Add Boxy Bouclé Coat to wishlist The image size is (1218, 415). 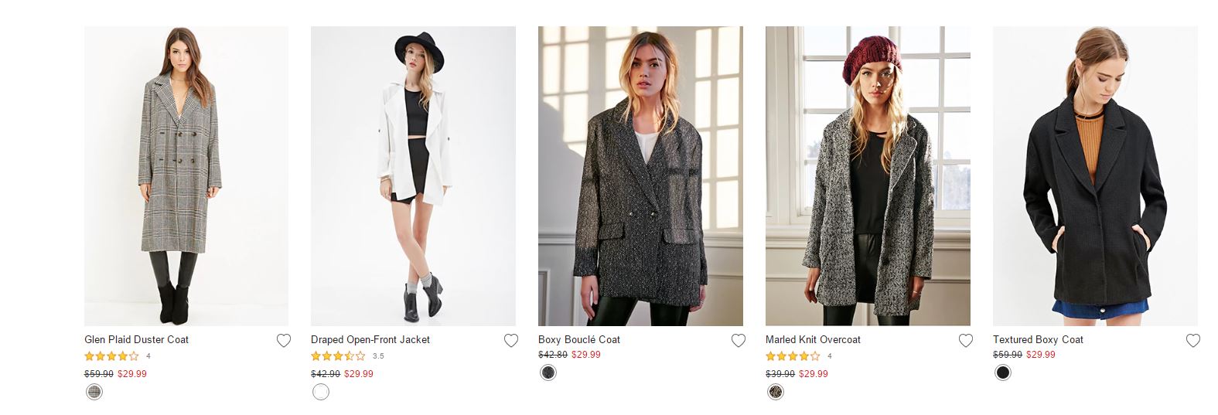point(739,341)
